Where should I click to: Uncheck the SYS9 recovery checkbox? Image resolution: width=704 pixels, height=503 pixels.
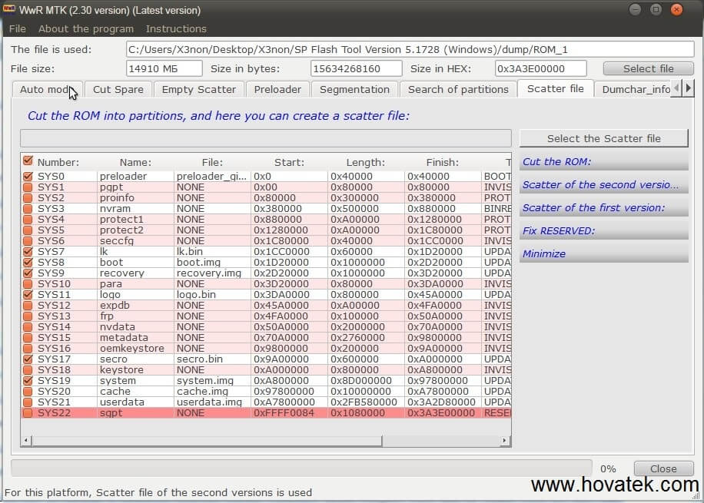click(x=28, y=273)
